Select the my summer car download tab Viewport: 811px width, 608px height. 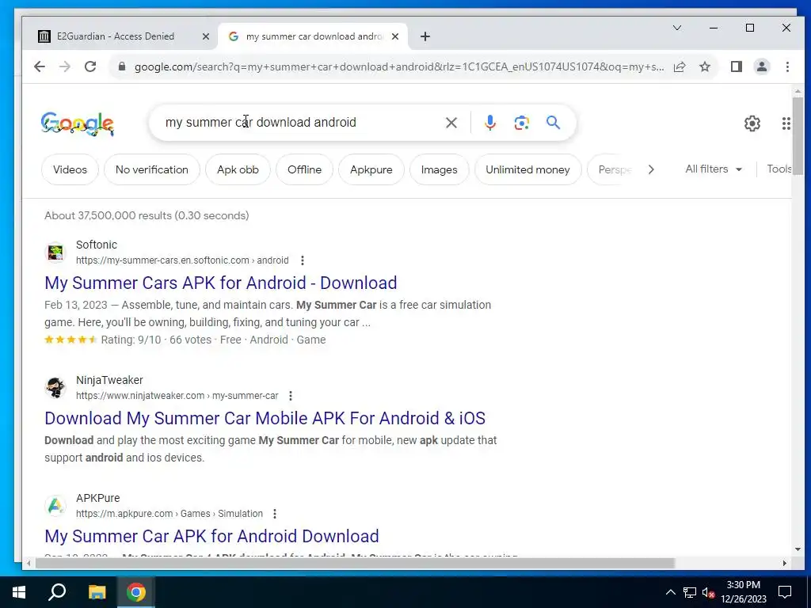click(x=314, y=36)
